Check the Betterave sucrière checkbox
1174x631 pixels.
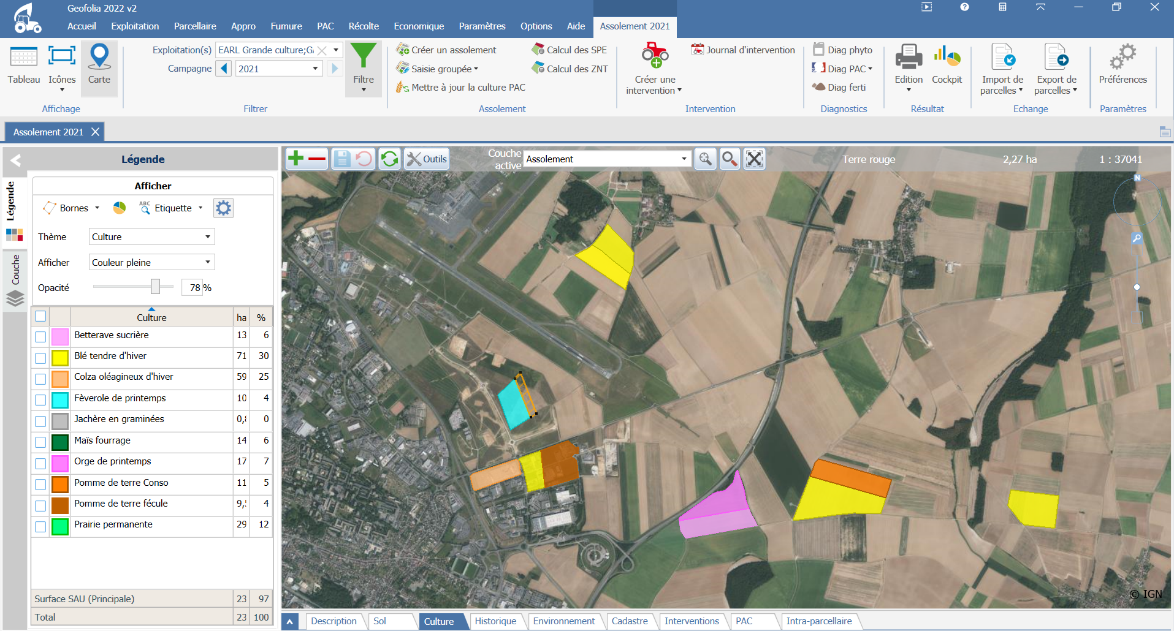tap(40, 336)
